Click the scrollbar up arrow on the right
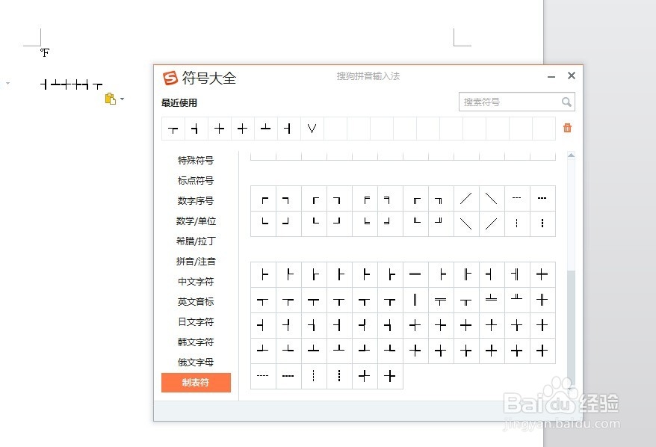Screen dimensions: 656x447 (x=572, y=155)
